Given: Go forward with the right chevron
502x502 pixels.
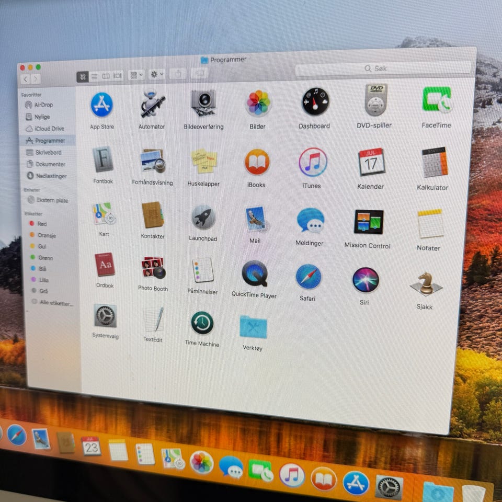Looking at the screenshot, I should 36,79.
